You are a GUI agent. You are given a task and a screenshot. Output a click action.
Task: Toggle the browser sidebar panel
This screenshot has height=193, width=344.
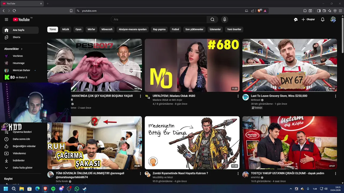[x=319, y=11]
